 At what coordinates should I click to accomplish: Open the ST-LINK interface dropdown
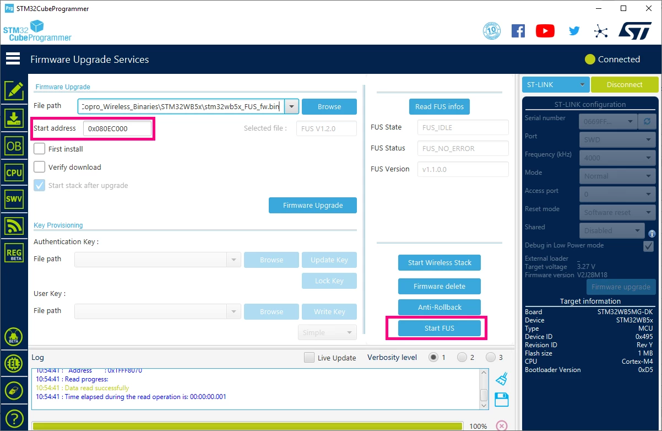tap(556, 84)
